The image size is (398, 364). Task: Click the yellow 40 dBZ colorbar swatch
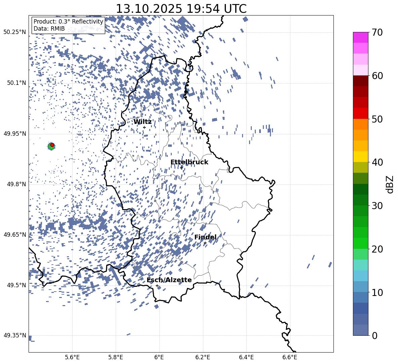point(361,157)
